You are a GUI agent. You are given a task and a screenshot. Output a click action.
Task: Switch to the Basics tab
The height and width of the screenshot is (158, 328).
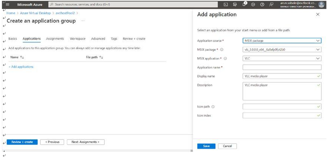pos(13,39)
